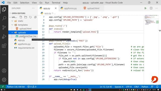Open editor More Actions ellipsis
This screenshot has width=161, height=91.
tap(156, 8)
